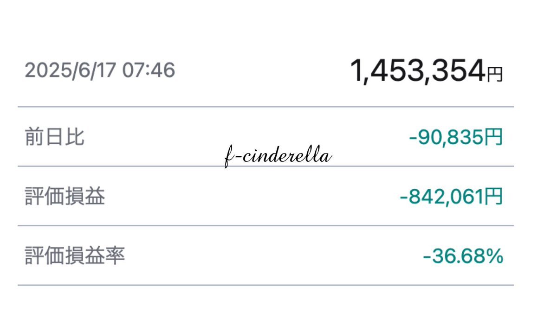Click the minus sign before 842,061

pos(404,197)
